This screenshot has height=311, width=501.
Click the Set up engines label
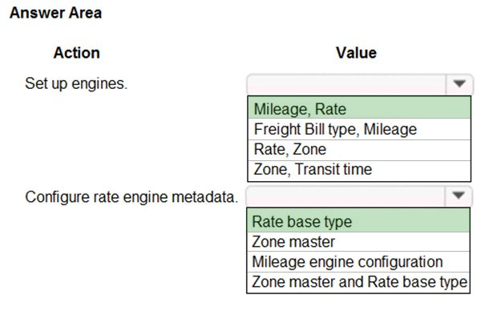[76, 83]
